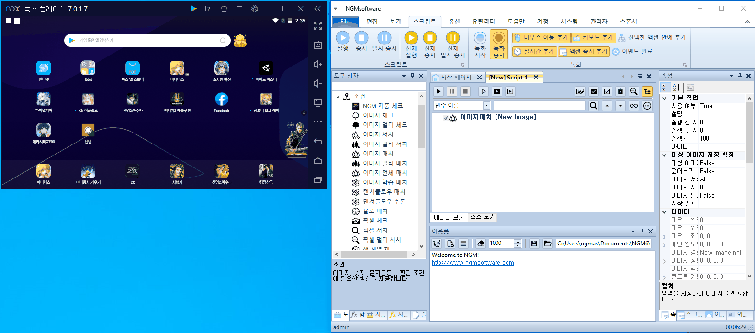755x333 pixels.
Task: Toggle the highlighted tree-view icon in script toolbar
Action: click(x=647, y=91)
